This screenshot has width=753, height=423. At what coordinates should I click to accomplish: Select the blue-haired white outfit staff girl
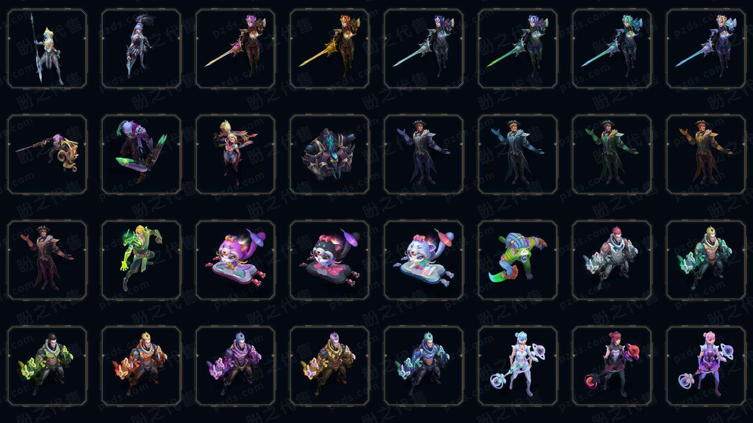(x=518, y=366)
